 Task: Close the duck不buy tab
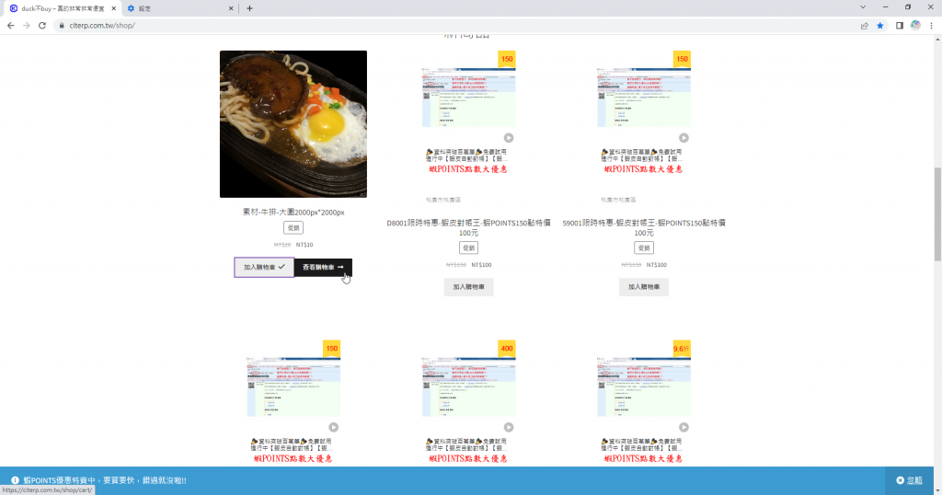[x=113, y=8]
